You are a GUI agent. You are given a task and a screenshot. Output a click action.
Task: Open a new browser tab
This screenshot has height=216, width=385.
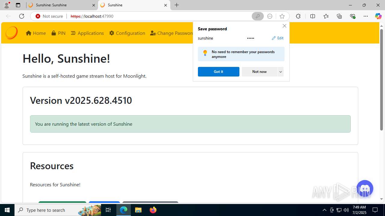[x=177, y=5]
